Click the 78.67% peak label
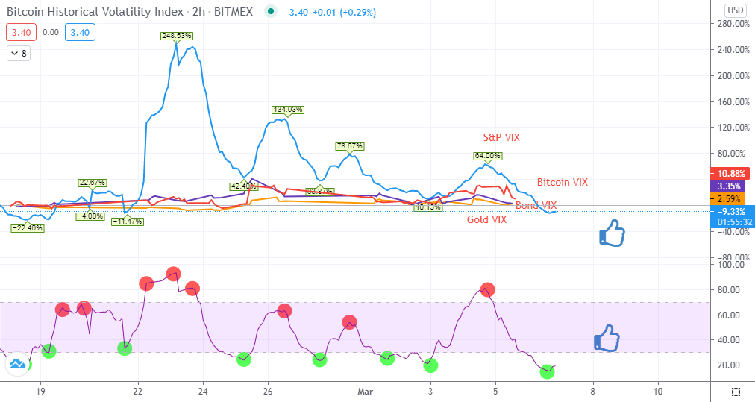Image resolution: width=755 pixels, height=402 pixels. click(350, 146)
